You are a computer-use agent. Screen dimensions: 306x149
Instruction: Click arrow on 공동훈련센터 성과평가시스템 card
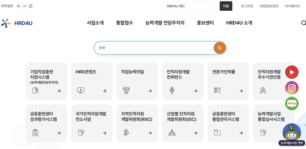(59, 133)
